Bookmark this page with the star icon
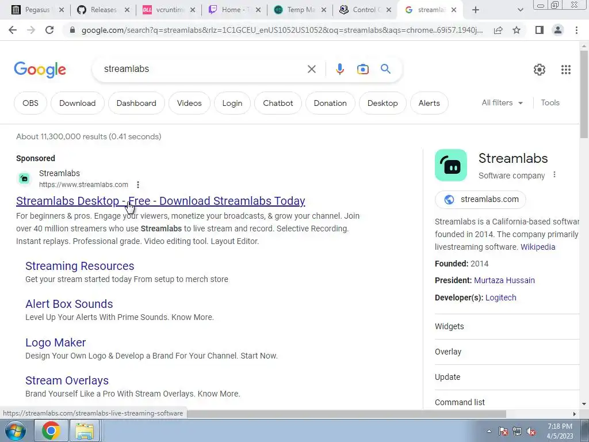 click(517, 30)
